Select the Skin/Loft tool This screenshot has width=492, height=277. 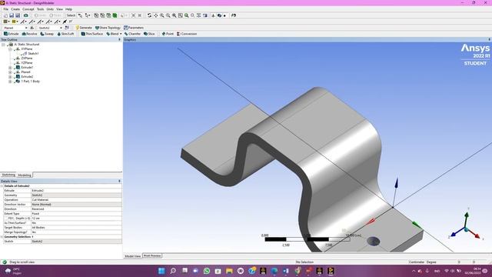click(65, 34)
